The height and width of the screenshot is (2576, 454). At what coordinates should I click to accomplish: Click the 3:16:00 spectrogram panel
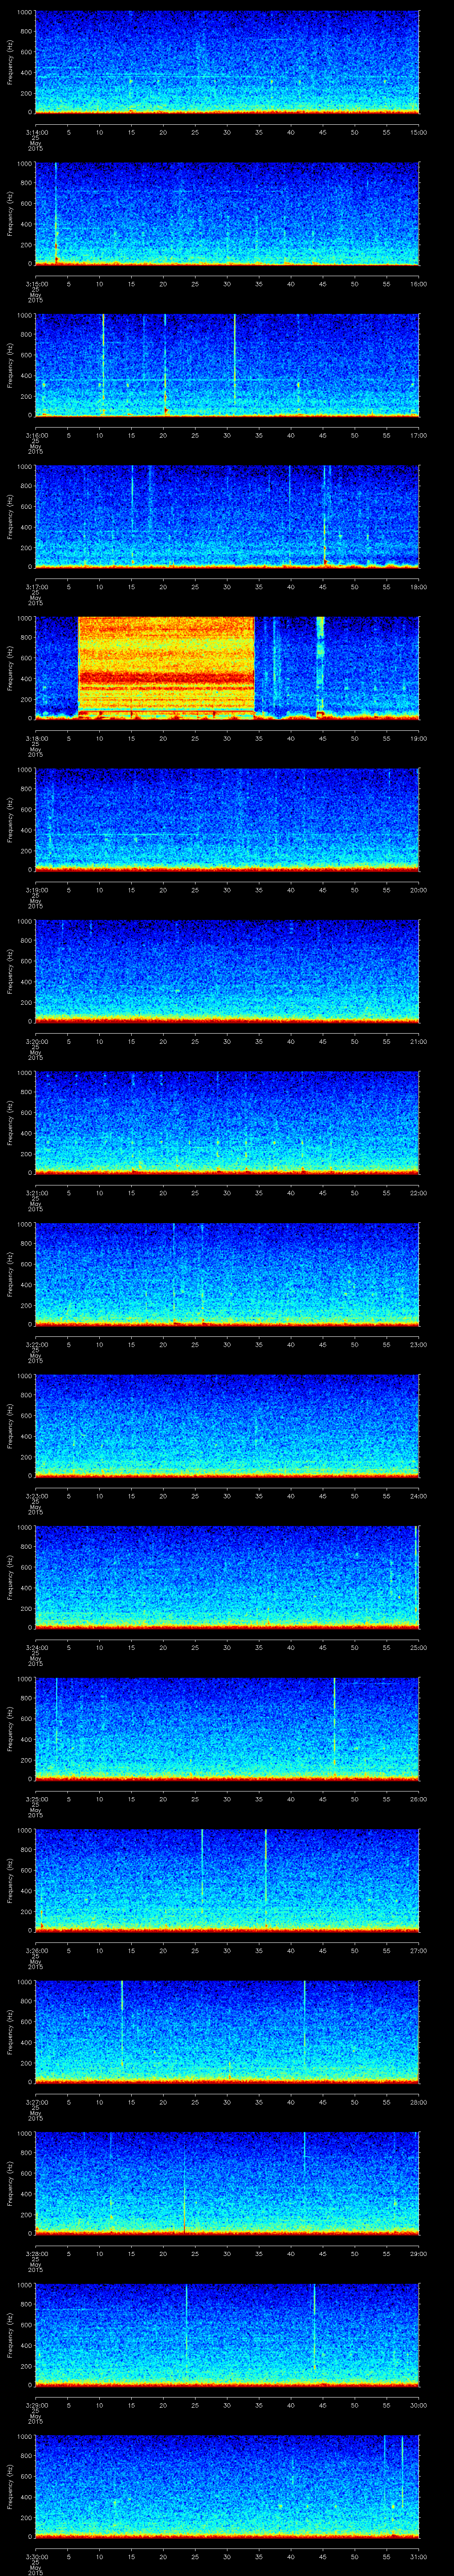227,364
